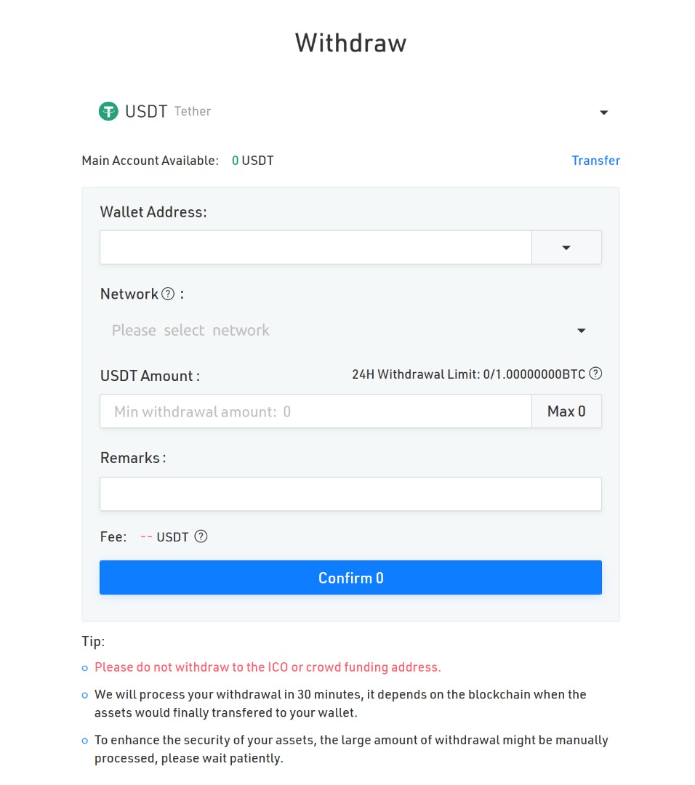Click the 24H Withdrawal Limit text
Viewport: 695px width, 785px height.
468,374
